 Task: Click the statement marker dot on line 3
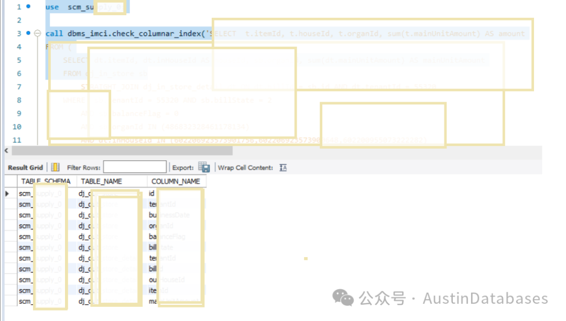28,33
